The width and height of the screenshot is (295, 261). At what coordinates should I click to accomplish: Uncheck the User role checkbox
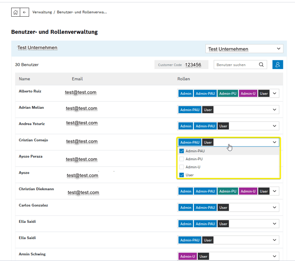182,175
